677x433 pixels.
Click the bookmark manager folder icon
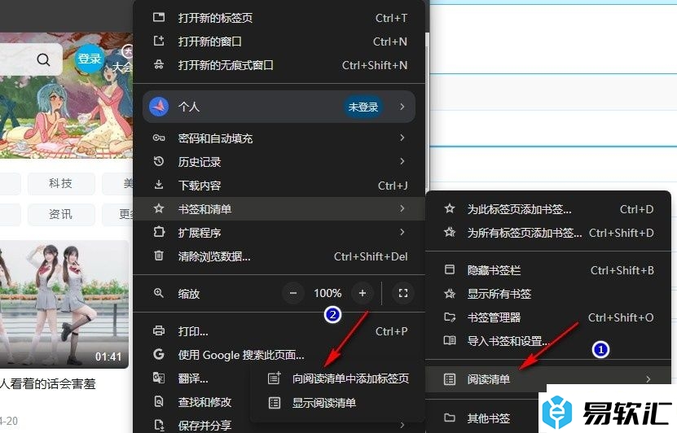pyautogui.click(x=450, y=317)
